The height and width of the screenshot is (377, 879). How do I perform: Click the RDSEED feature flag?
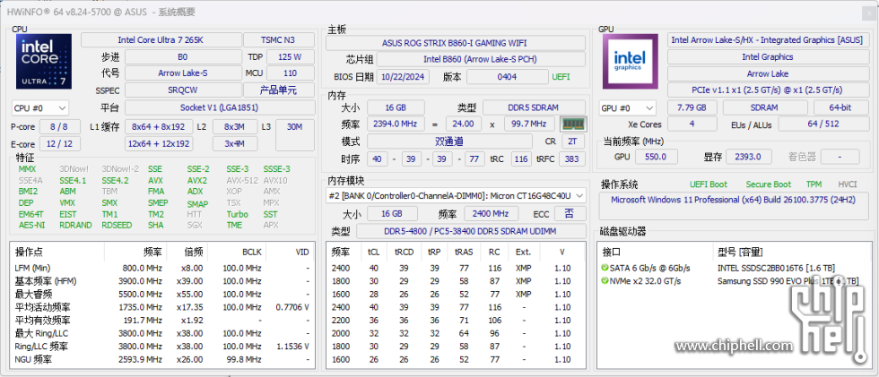pyautogui.click(x=117, y=226)
